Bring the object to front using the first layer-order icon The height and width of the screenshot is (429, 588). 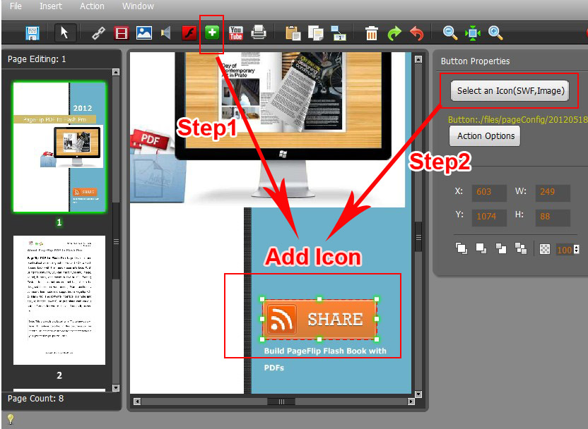pyautogui.click(x=461, y=248)
